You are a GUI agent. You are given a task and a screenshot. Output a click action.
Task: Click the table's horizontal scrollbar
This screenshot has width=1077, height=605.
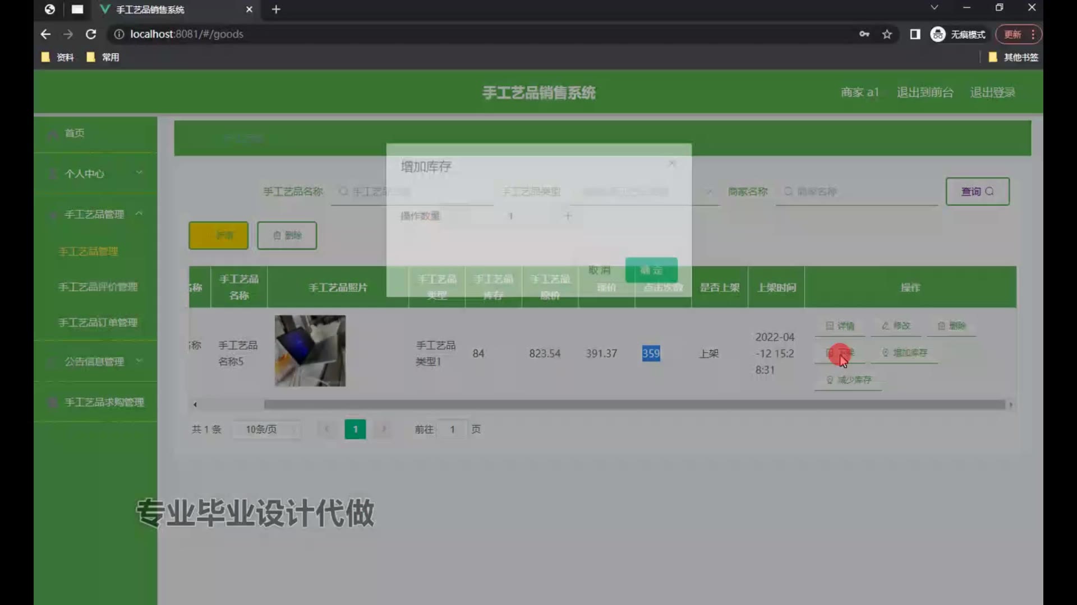(634, 404)
